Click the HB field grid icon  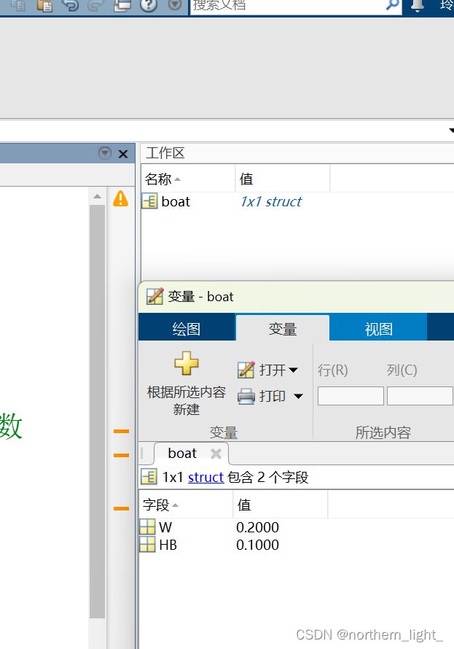[x=147, y=544]
